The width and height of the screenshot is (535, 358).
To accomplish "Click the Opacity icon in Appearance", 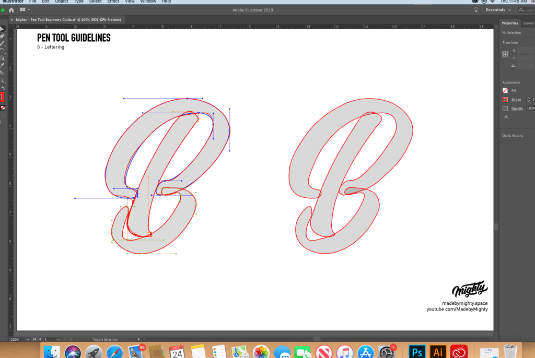I will coord(505,109).
